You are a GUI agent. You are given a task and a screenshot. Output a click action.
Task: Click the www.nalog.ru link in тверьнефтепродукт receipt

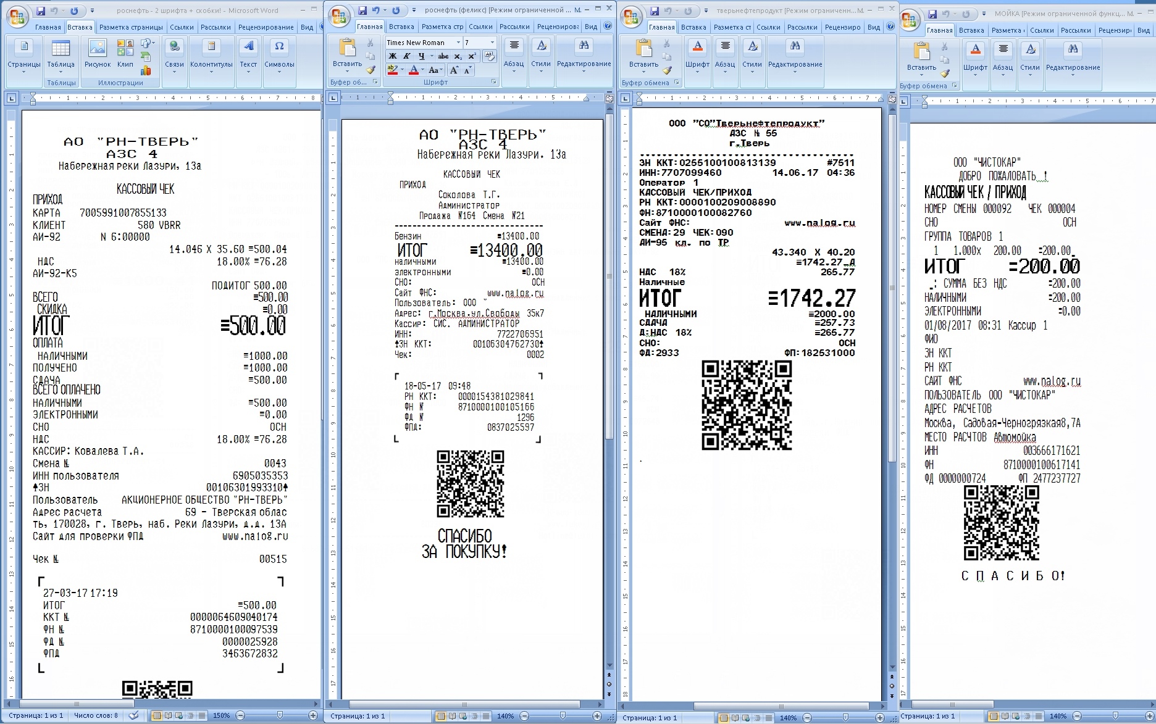tap(819, 223)
